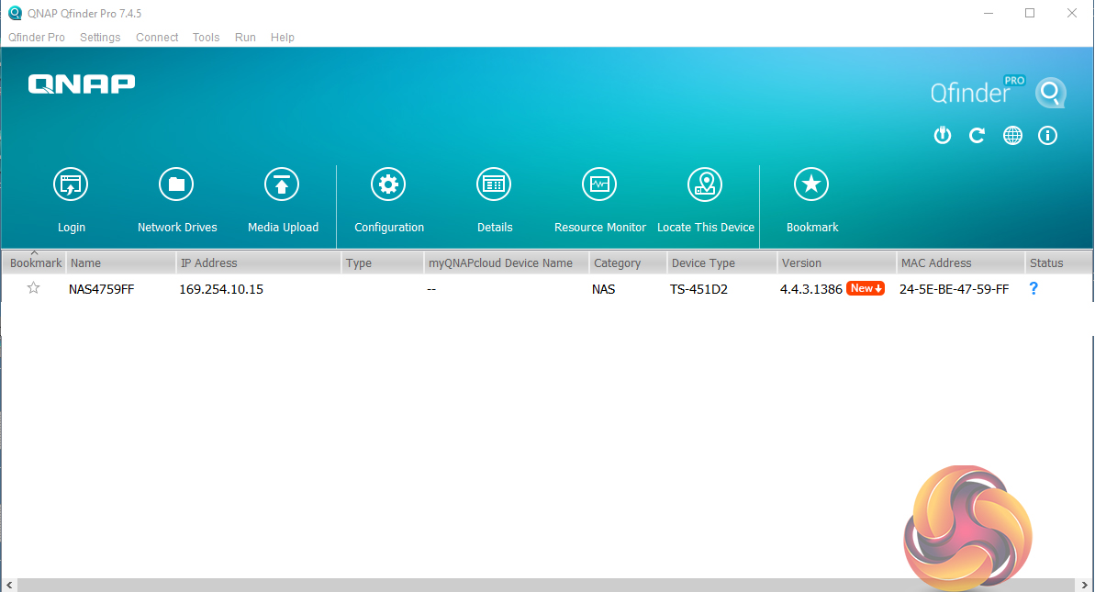Sort list by IP Address column header
Image resolution: width=1095 pixels, height=592 pixels.
[209, 263]
